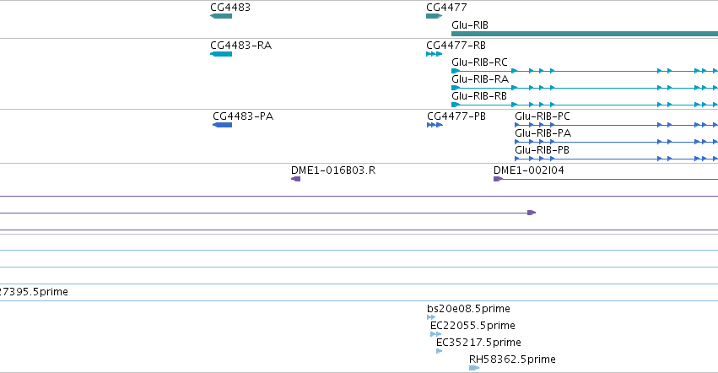Select the CG4477 gene label
This screenshot has height=373, width=718.
[x=446, y=8]
